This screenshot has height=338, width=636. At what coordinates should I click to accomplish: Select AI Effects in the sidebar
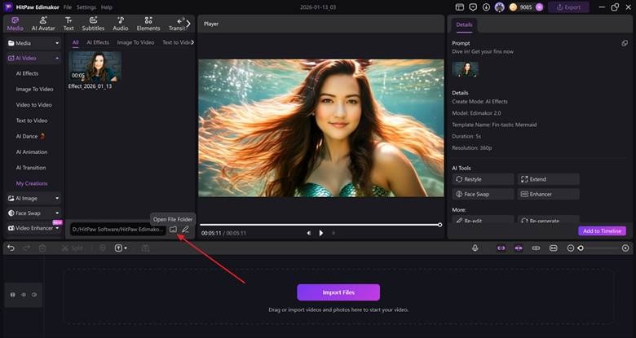click(x=27, y=74)
